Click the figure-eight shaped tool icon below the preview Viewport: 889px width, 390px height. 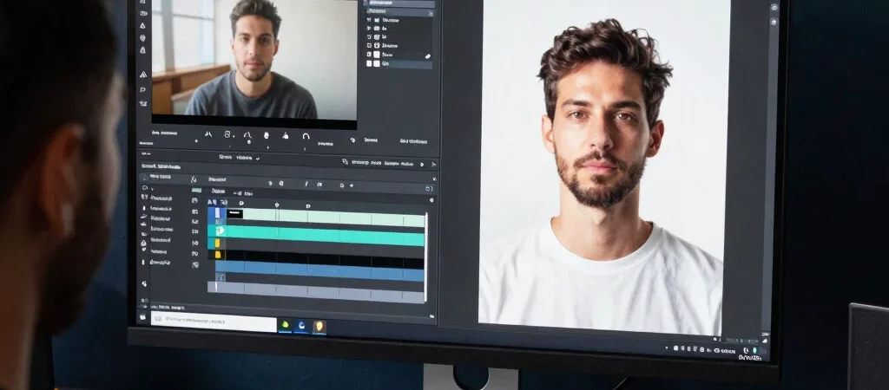pyautogui.click(x=227, y=134)
